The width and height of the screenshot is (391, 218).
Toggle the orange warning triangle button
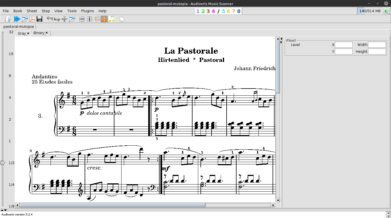click(104, 19)
